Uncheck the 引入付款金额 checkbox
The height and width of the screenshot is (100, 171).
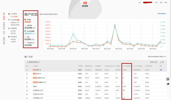pos(25,31)
